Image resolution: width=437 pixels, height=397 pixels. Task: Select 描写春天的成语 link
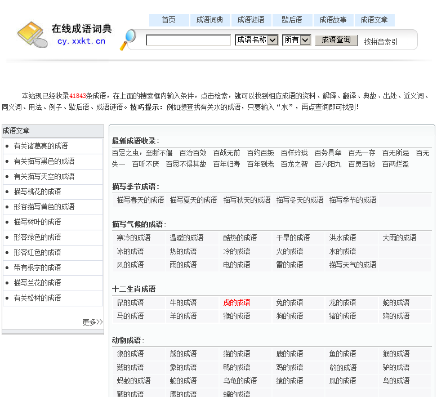[x=140, y=200]
